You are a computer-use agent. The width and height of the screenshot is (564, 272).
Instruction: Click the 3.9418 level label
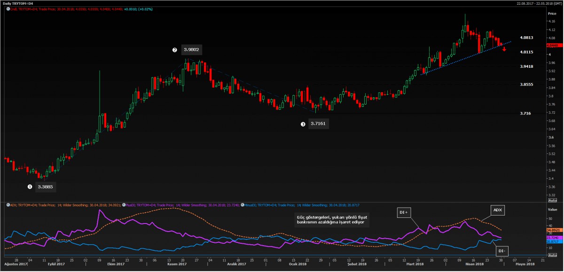[x=527, y=67]
